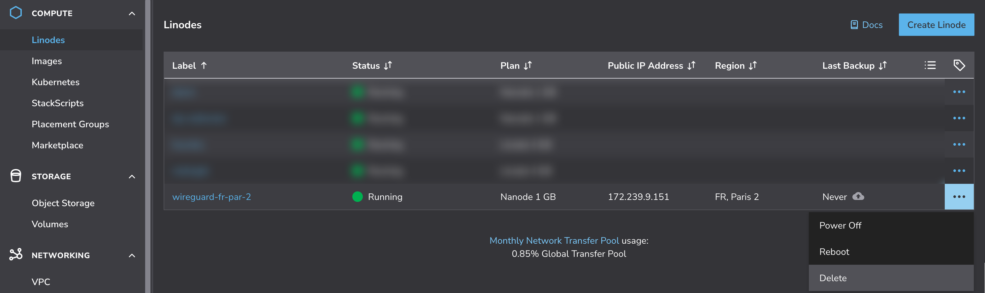985x293 pixels.
Task: Click the Networking nodes icon in sidebar
Action: point(16,255)
